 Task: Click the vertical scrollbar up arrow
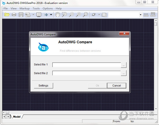click(x=156, y=20)
